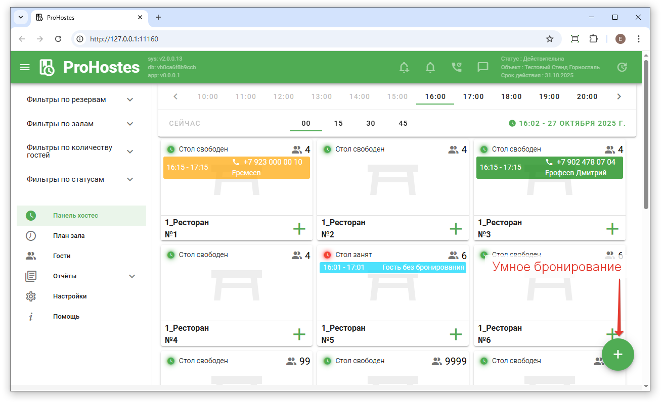Screen dimensions: 664x404
Task: Expand the Отчёты submenu
Action: point(132,276)
